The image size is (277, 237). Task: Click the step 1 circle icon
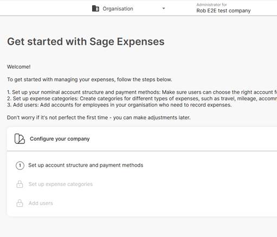[20, 166]
